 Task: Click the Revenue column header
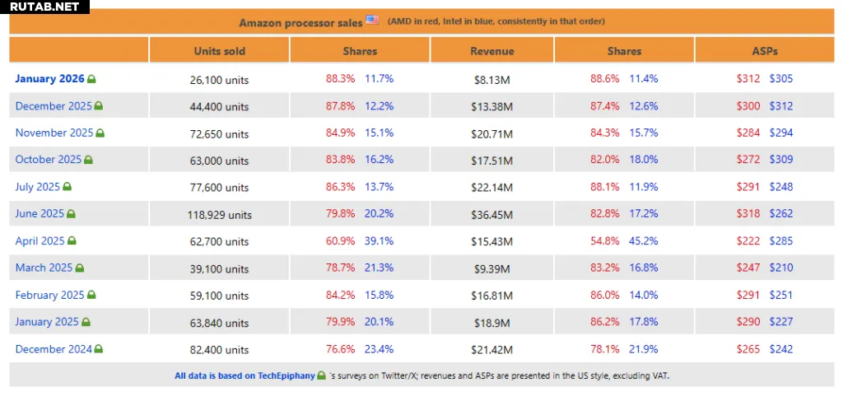point(492,51)
